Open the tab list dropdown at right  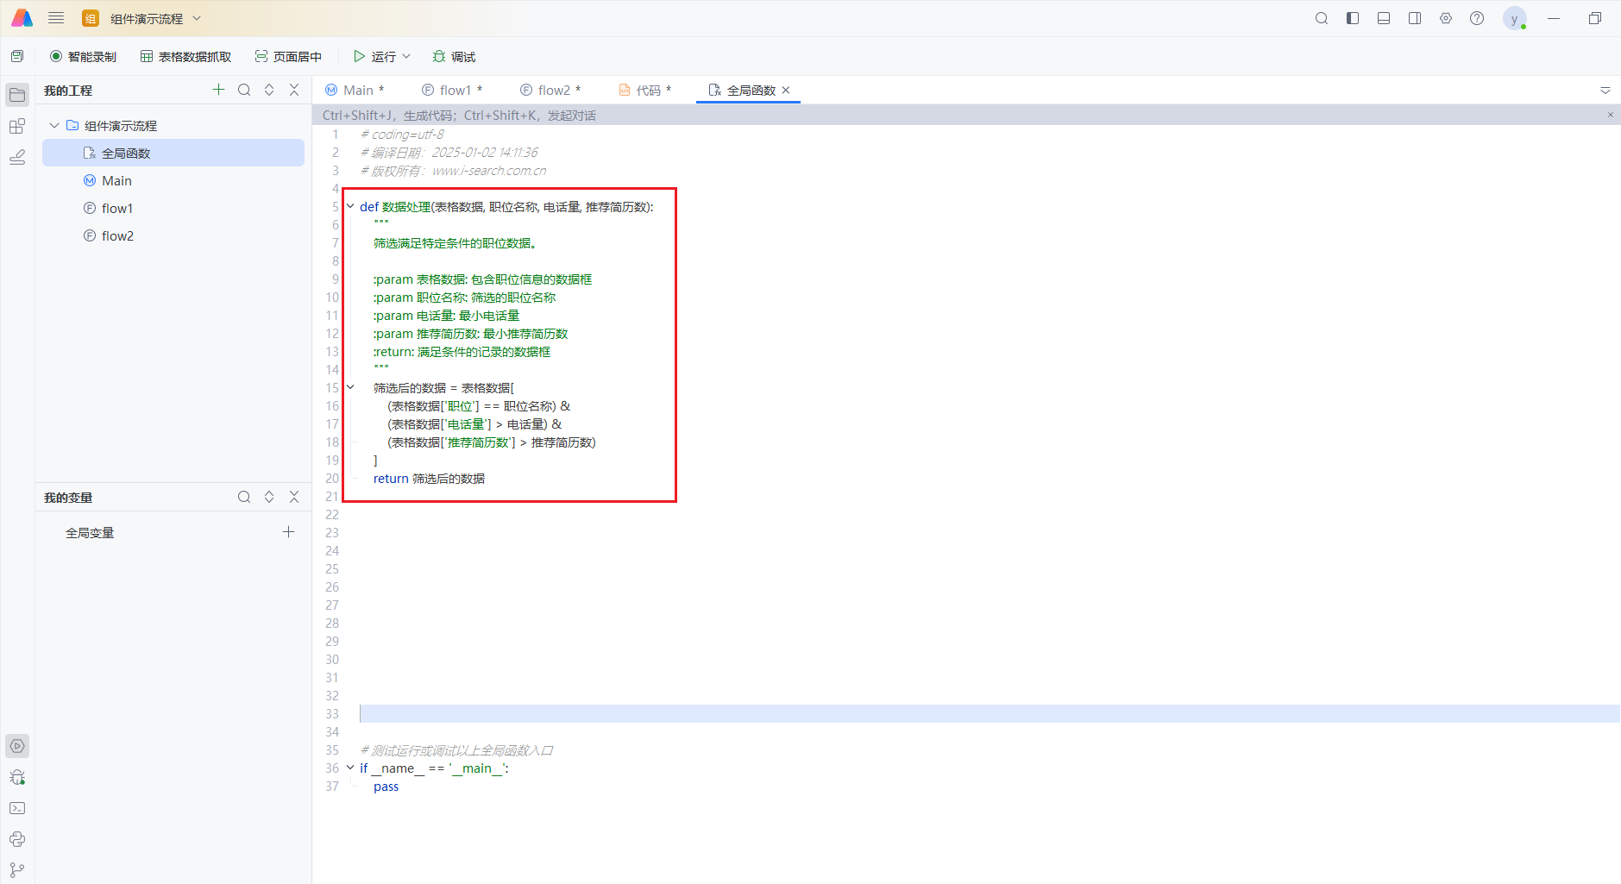point(1605,90)
